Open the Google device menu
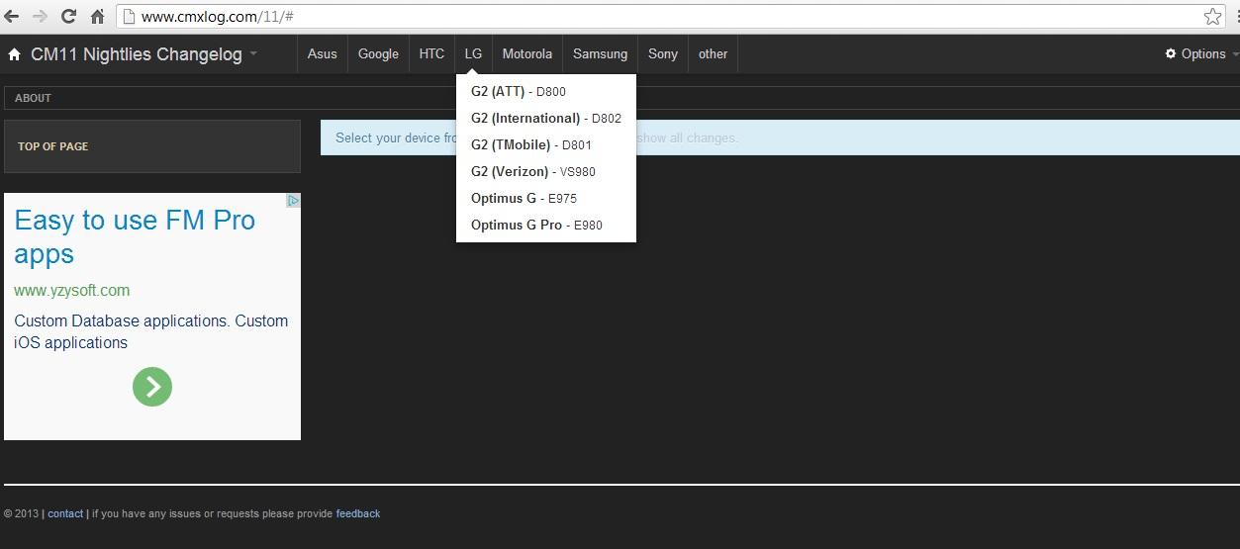The image size is (1240, 549). [x=378, y=54]
